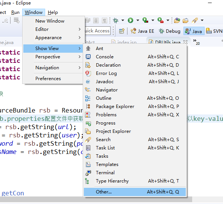
Task: Show the hidden editor tabs list
Action: point(196,42)
